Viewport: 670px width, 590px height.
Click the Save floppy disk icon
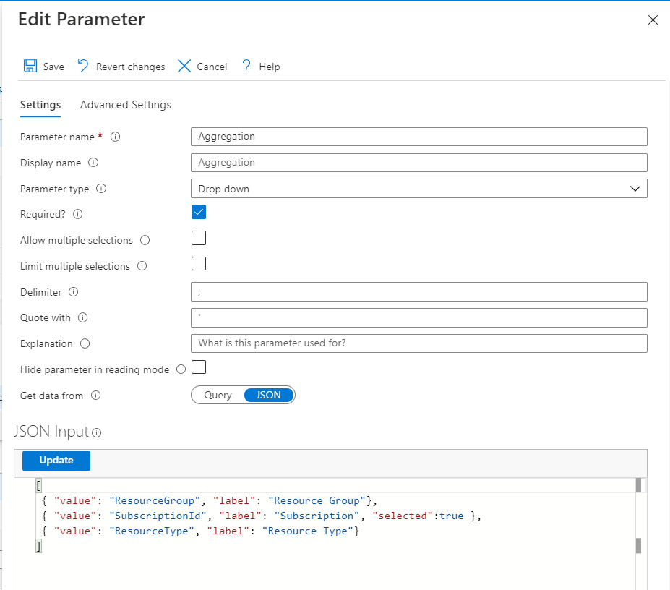30,66
